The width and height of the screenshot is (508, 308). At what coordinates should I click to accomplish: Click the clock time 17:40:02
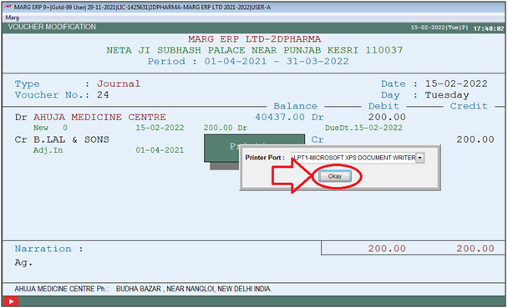click(489, 28)
